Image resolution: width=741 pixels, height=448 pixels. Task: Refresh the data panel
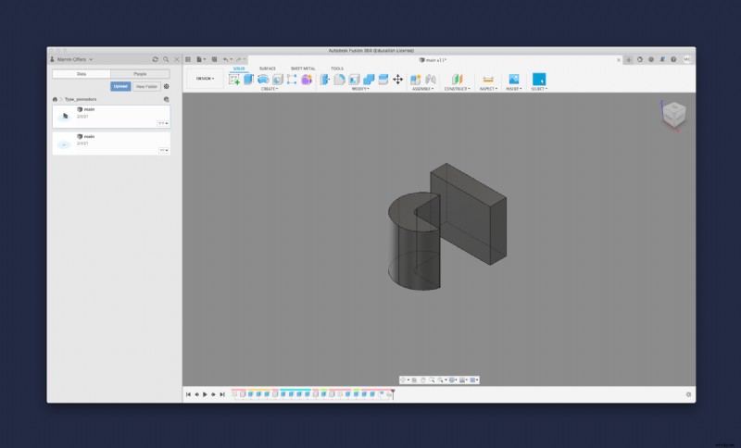coord(156,59)
